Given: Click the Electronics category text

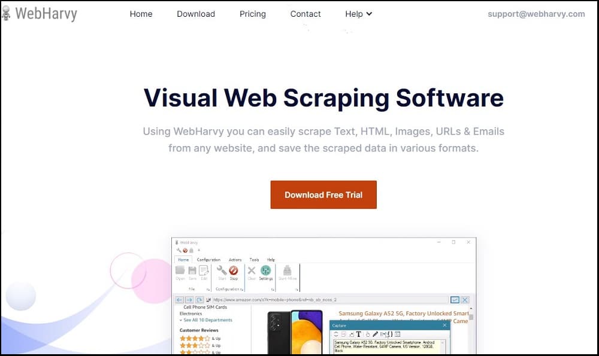Looking at the screenshot, I should pos(190,314).
